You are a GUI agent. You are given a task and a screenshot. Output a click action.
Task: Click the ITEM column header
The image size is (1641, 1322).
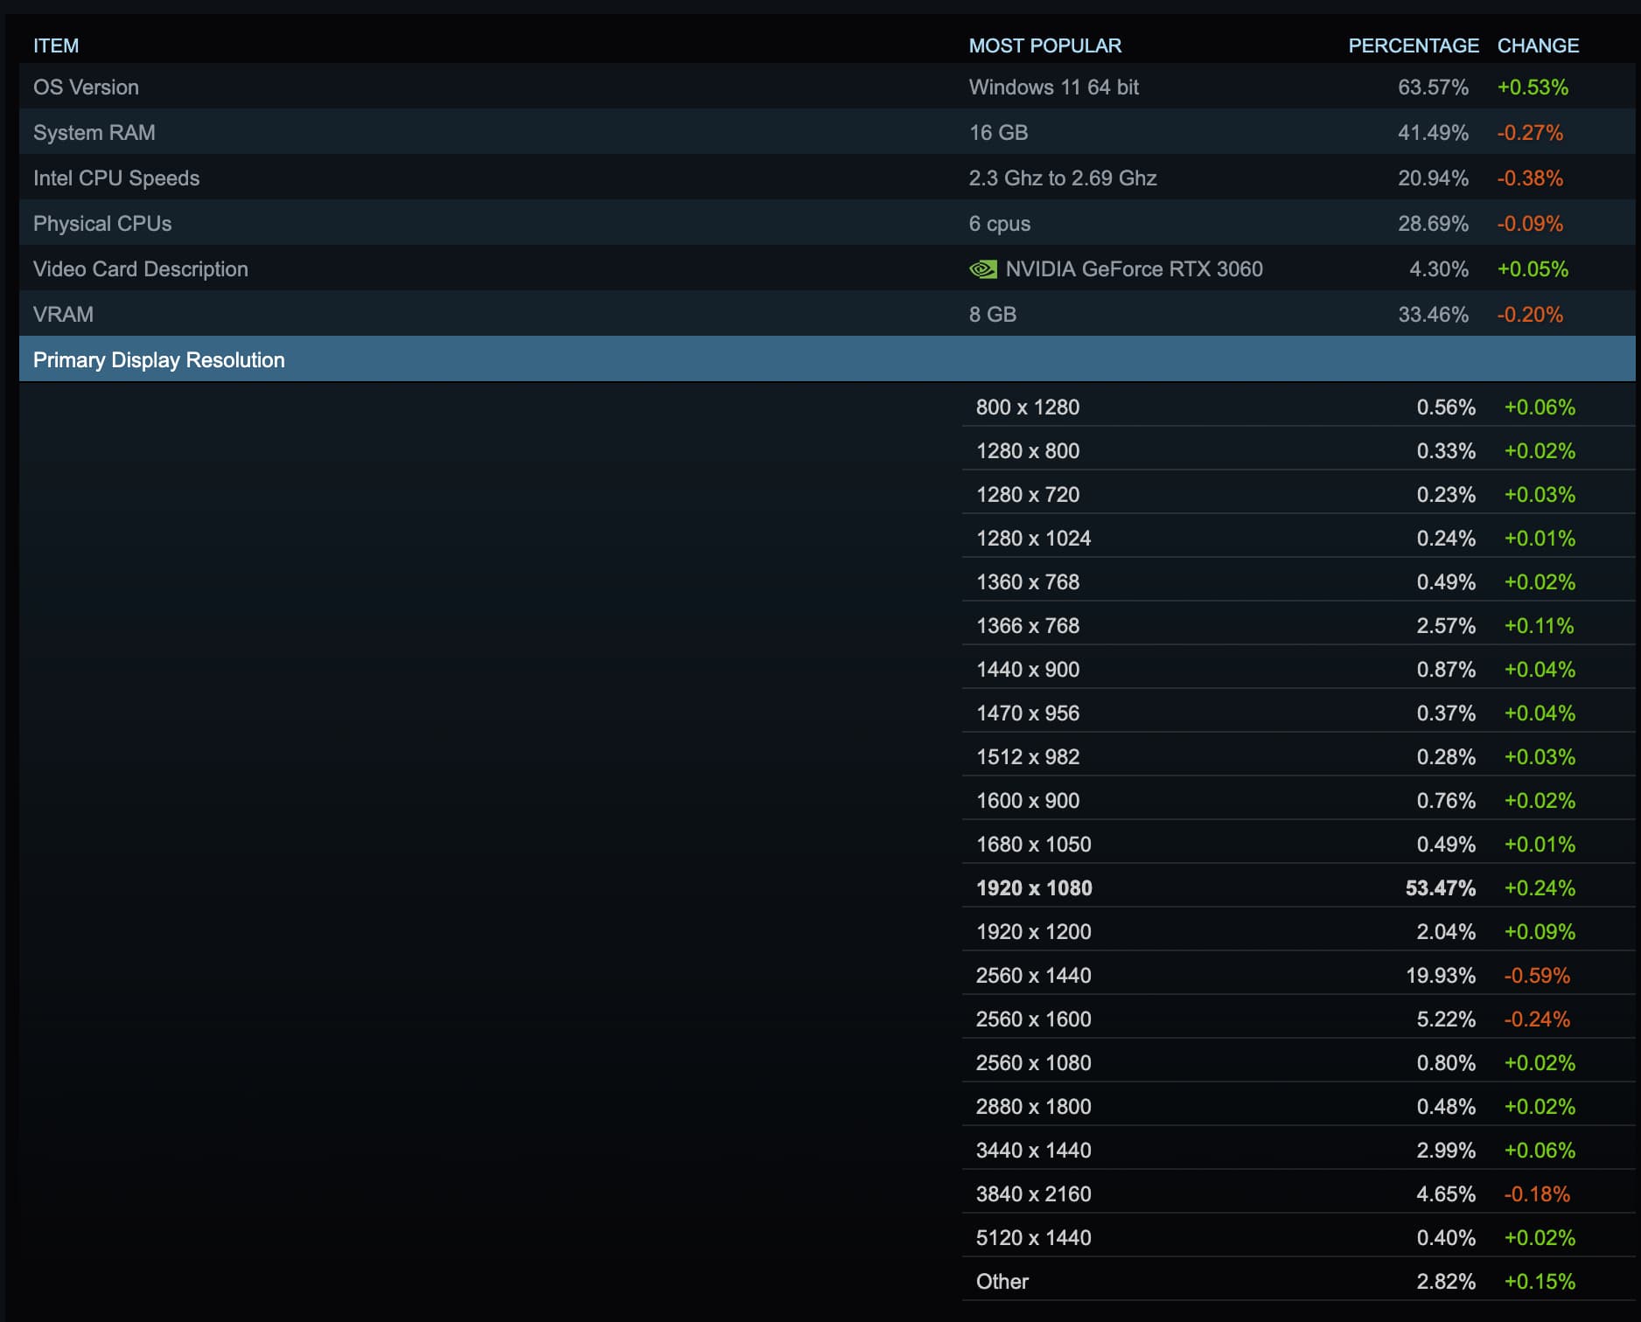[x=56, y=45]
